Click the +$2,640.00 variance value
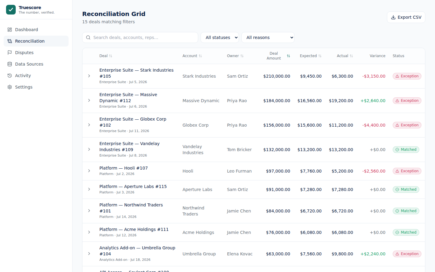Screen dimensions: 435x272 (x=373, y=101)
